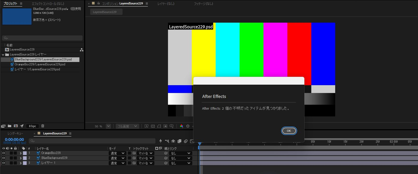This screenshot has width=418, height=174.
Task: Toggle preserve transparency for OrangeBox229
Action: (x=129, y=153)
